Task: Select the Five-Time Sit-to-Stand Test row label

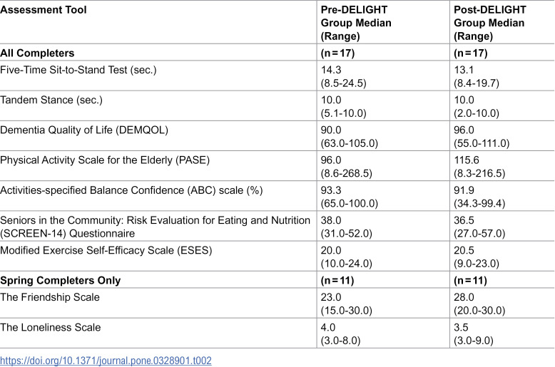Action: [x=78, y=70]
